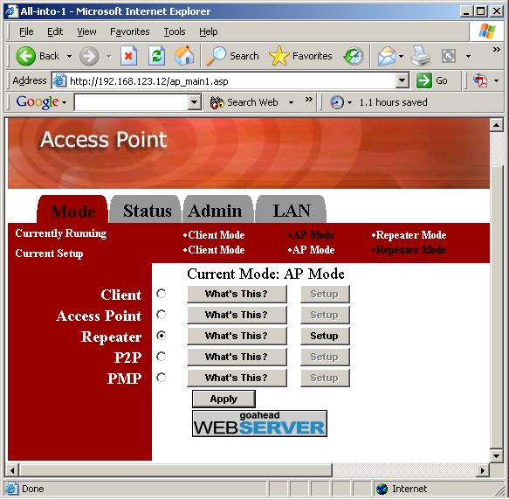Click the horizontal scrollbar thumb

click(175, 470)
